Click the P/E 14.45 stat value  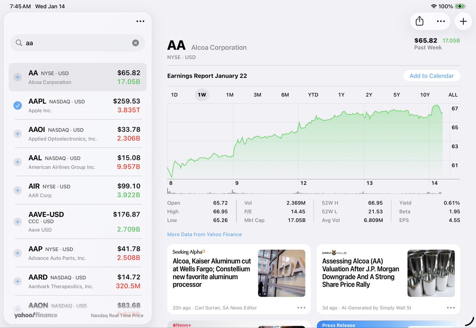(298, 211)
